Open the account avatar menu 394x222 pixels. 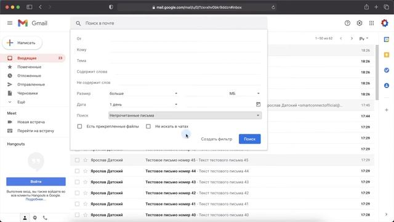pos(384,23)
